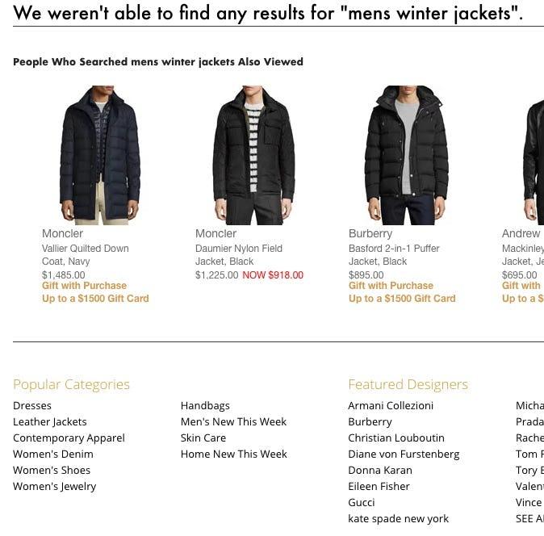This screenshot has height=536, width=544.
Task: Click Gift with Purchase under Moncler coat
Action: click(x=84, y=286)
